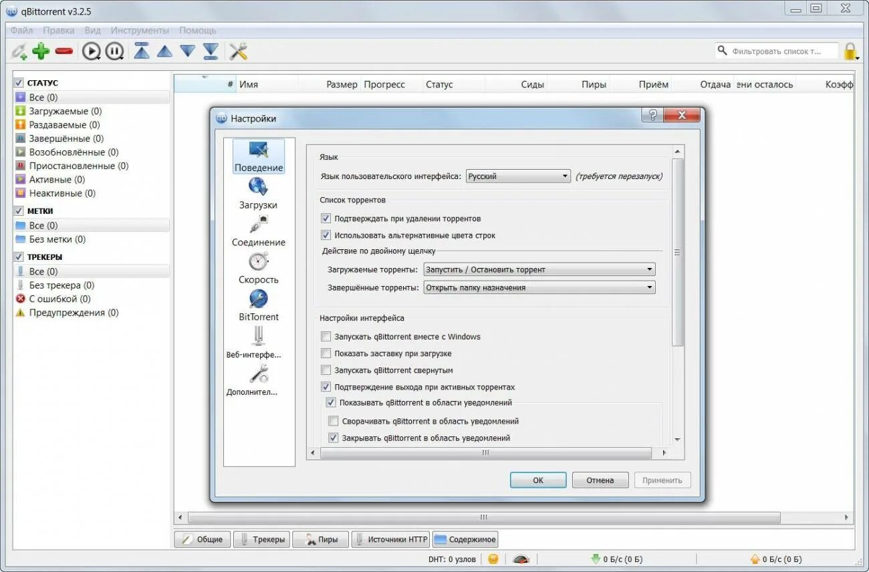
Task: Enable Сворачивать qBittorrent в область уведомлений
Action: pyautogui.click(x=334, y=422)
